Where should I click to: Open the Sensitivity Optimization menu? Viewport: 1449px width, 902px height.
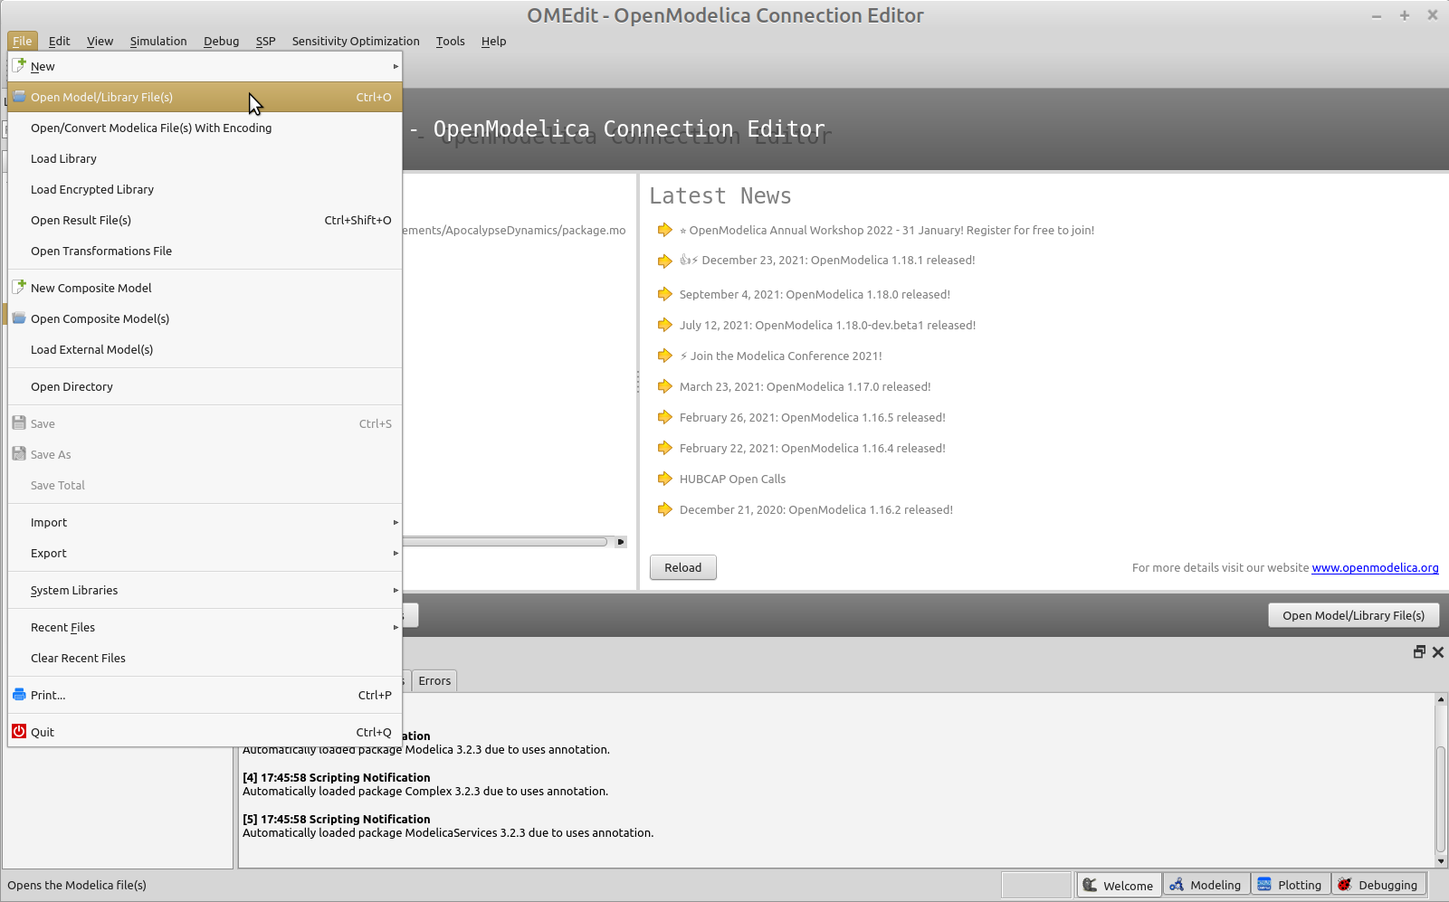point(356,41)
